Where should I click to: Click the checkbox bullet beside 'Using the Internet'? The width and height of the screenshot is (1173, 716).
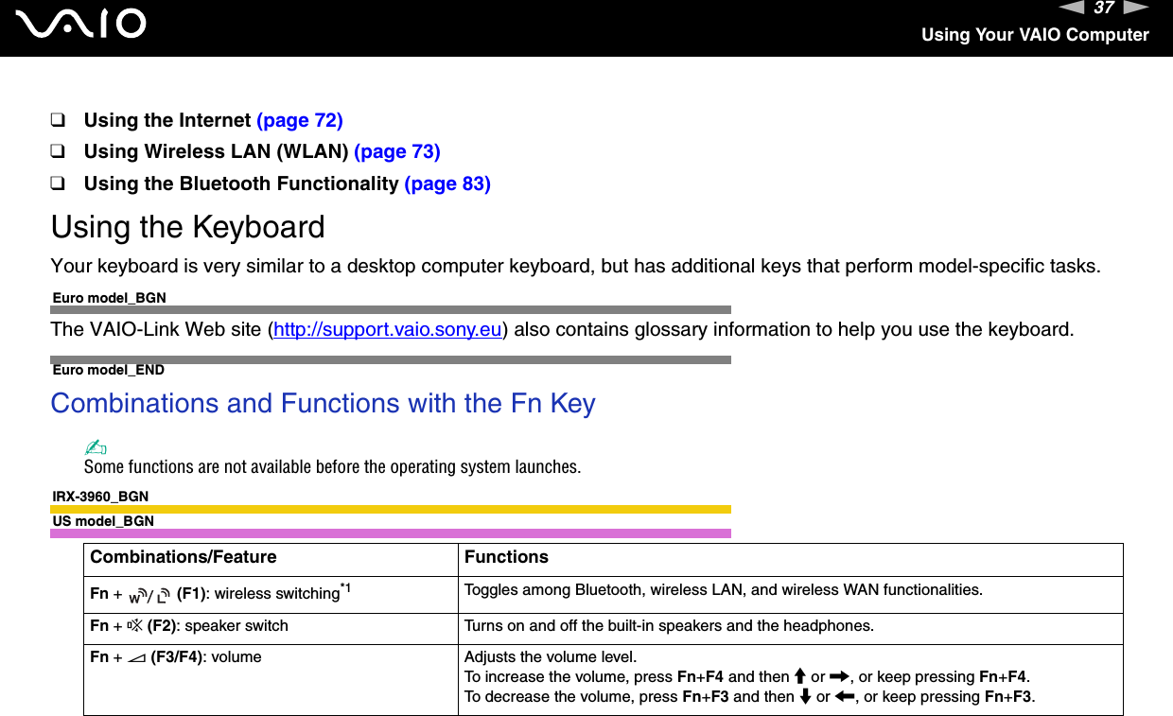point(59,120)
